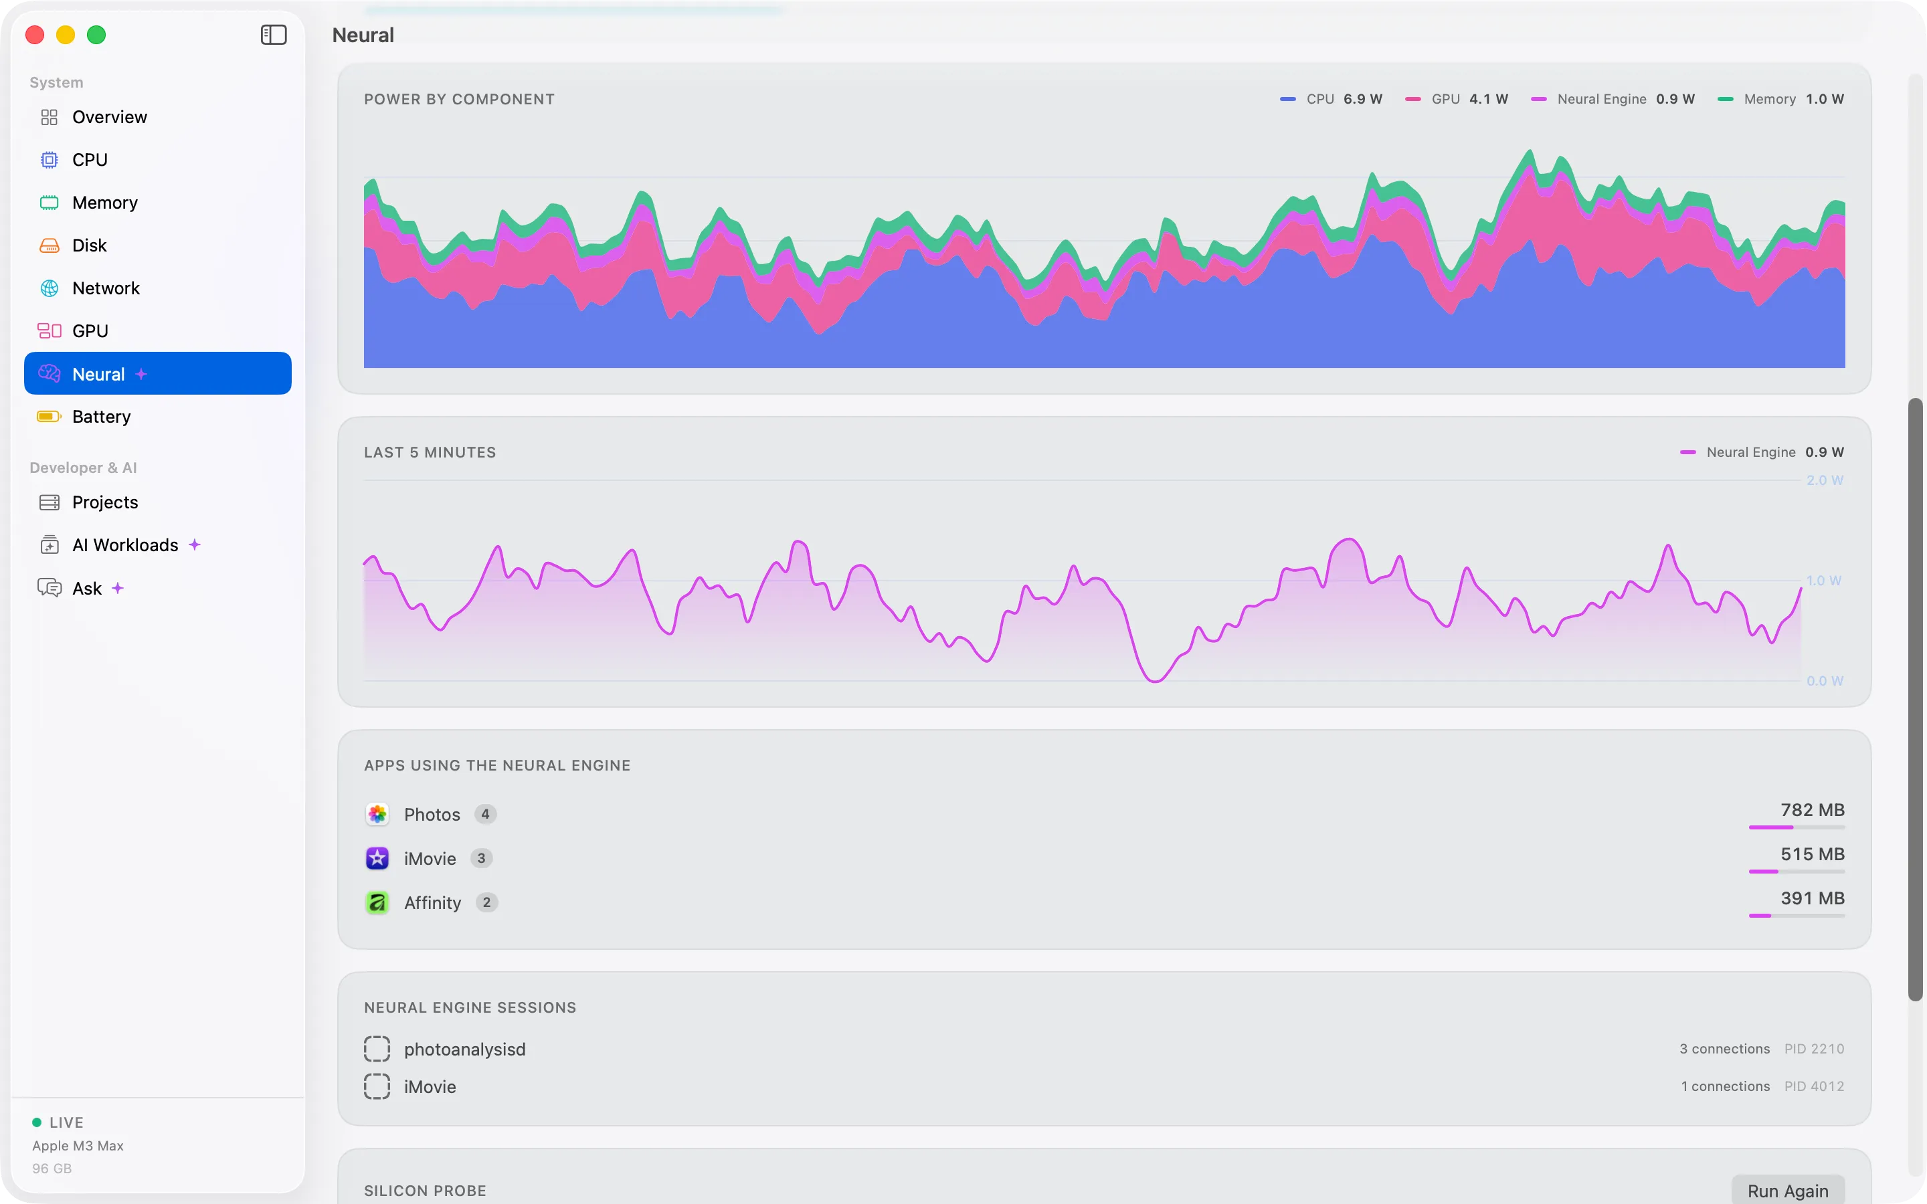Toggle the sidebar with the panel icon
The width and height of the screenshot is (1927, 1204).
coord(273,35)
